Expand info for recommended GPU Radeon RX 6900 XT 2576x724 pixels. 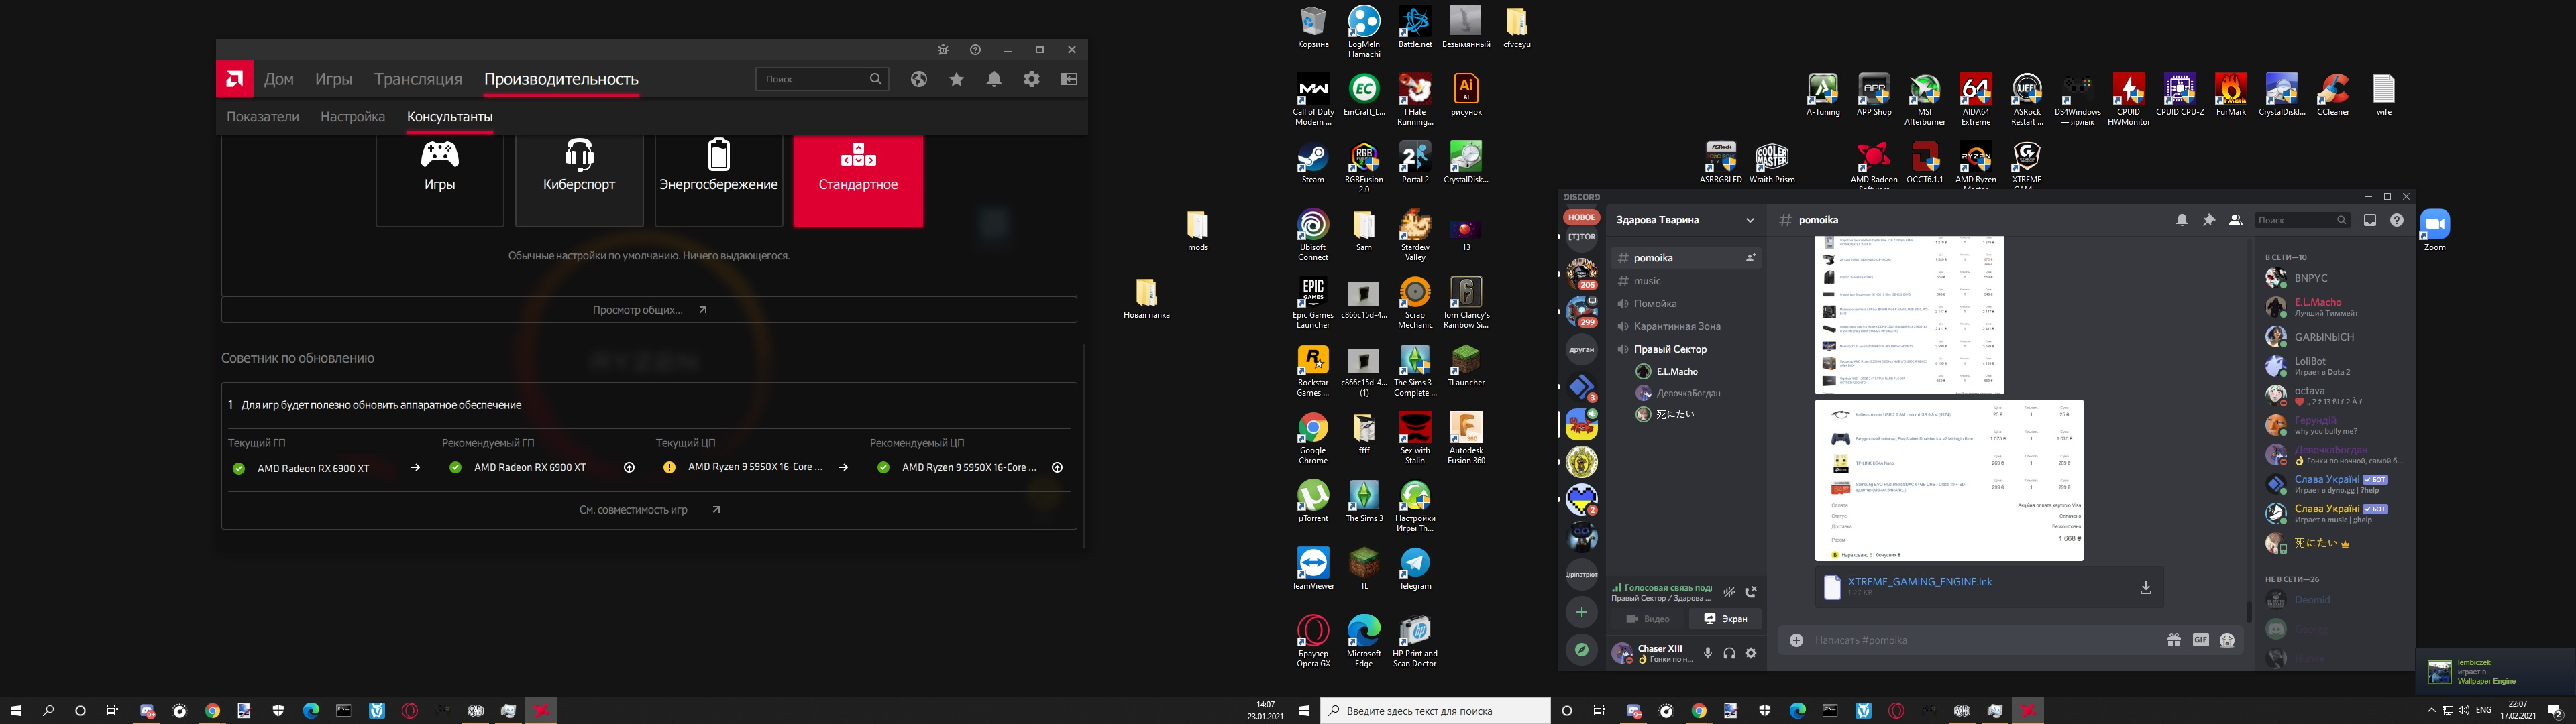[x=629, y=467]
